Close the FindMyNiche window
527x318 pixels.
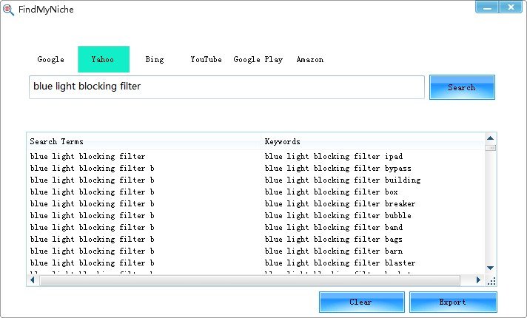click(511, 7)
